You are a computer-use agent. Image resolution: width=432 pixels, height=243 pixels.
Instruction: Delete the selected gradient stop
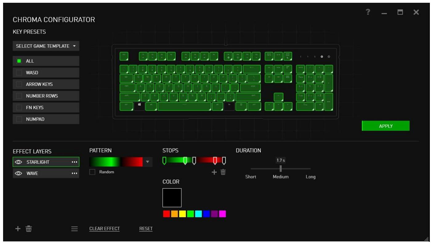pyautogui.click(x=223, y=172)
